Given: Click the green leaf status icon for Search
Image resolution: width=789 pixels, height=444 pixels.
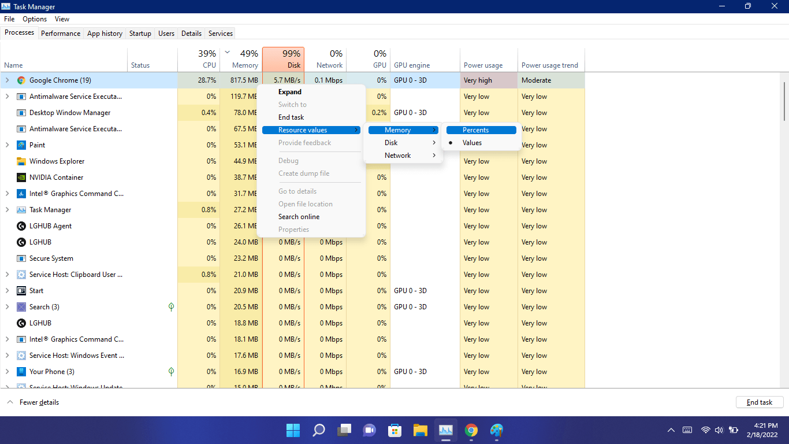Looking at the screenshot, I should point(171,307).
